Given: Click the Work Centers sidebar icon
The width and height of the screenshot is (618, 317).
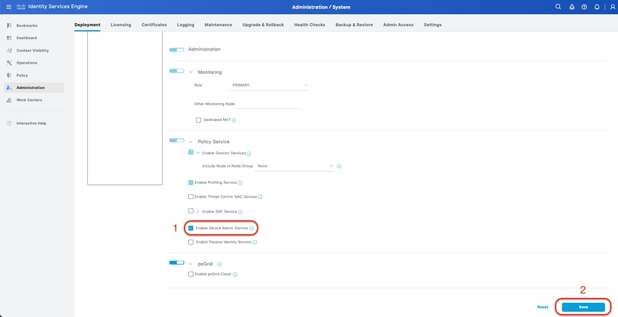Looking at the screenshot, I should (9, 100).
